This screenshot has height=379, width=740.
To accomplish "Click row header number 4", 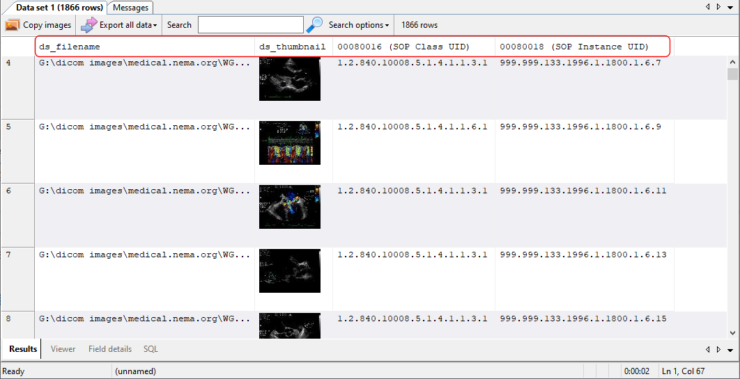I will tap(17, 88).
